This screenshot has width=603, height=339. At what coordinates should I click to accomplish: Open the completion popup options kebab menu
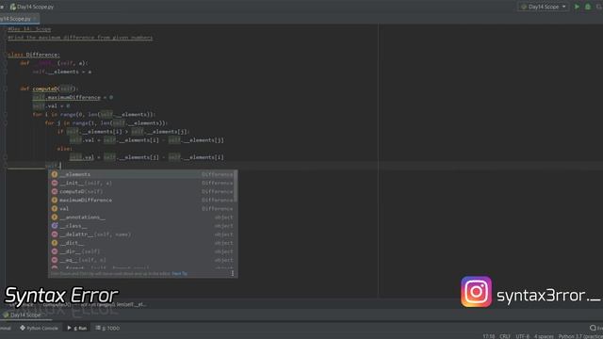click(x=233, y=273)
